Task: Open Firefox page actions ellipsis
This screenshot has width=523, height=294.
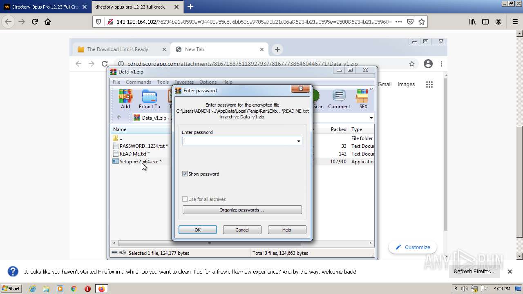Action: 399,22
